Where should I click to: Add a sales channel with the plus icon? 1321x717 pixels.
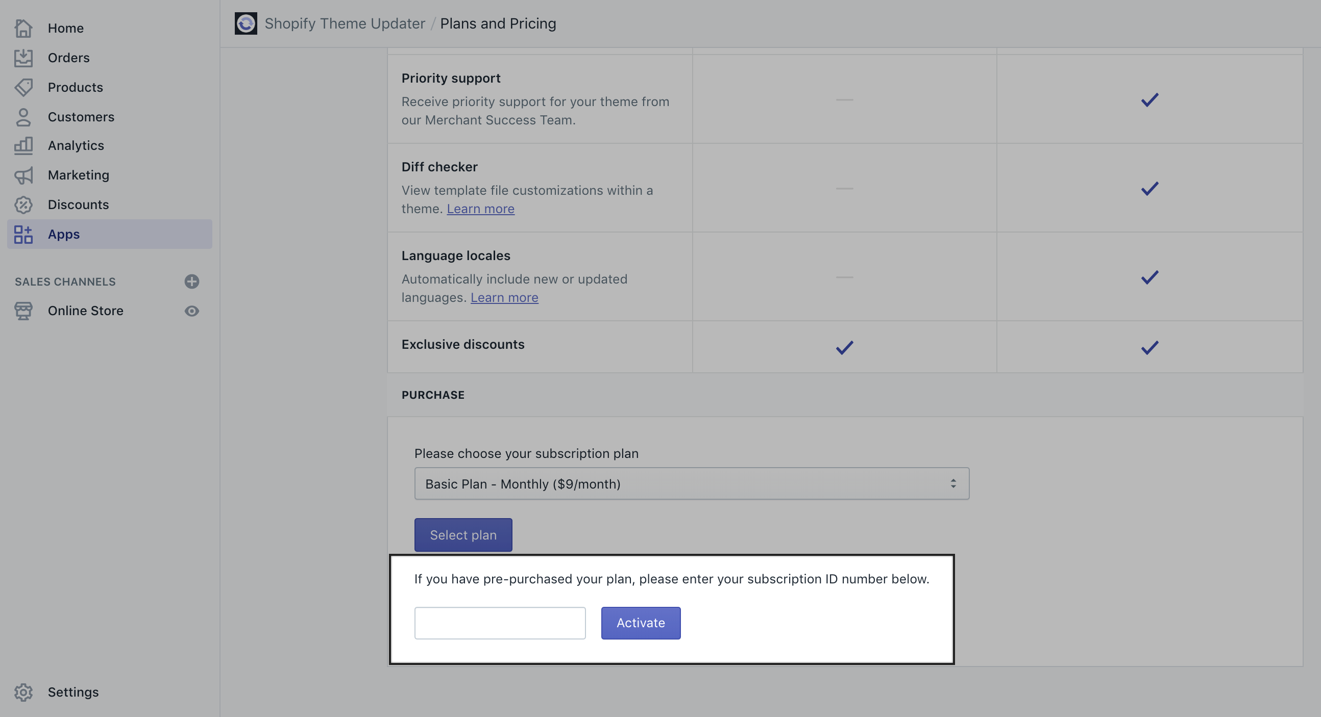coord(192,281)
